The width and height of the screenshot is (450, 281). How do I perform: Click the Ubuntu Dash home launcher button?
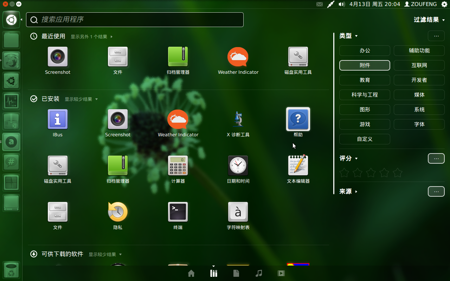tap(11, 20)
